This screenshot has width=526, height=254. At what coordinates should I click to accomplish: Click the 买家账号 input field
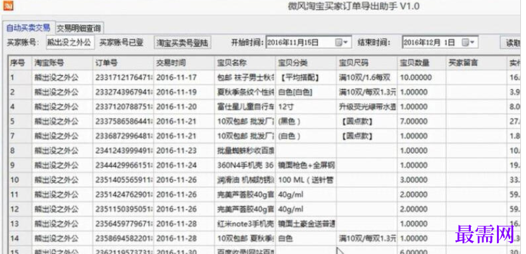[70, 42]
